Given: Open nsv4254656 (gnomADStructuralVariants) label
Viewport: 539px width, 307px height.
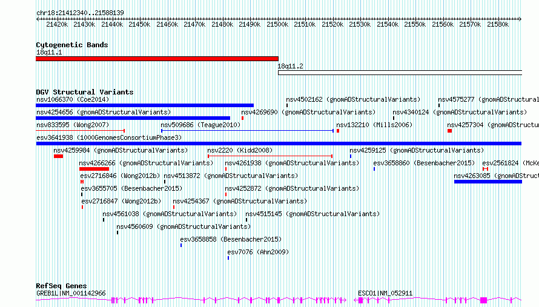Looking at the screenshot, I should tap(104, 112).
